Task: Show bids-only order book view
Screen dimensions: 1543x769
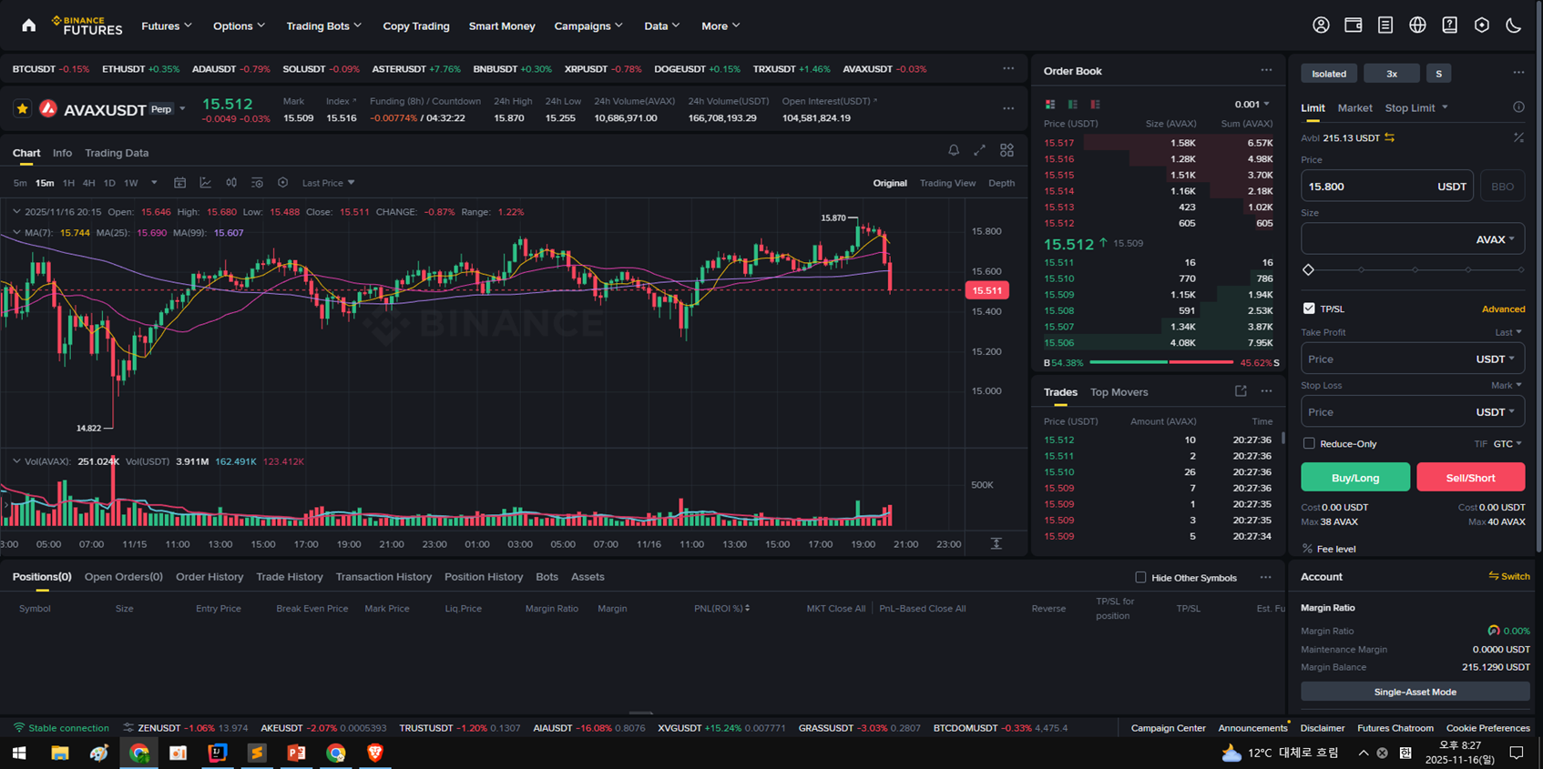Action: 1073,105
